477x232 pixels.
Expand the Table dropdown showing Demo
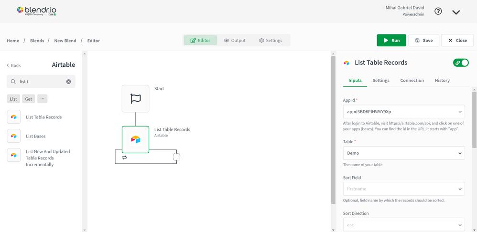pos(404,153)
